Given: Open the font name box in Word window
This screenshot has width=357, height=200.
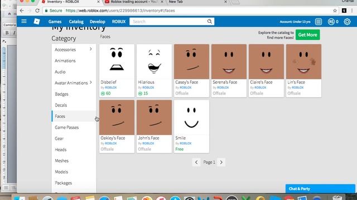Looking at the screenshot, I should [9, 25].
